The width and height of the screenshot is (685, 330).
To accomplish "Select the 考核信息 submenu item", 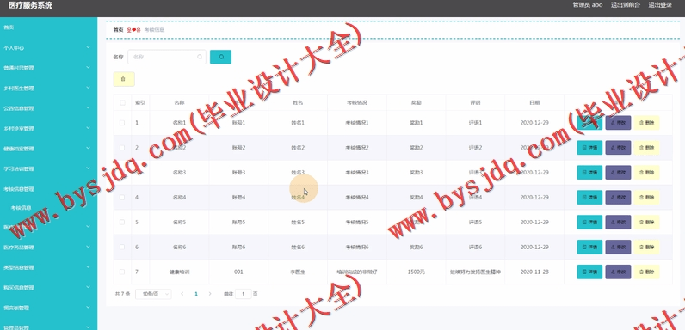I will [x=48, y=208].
